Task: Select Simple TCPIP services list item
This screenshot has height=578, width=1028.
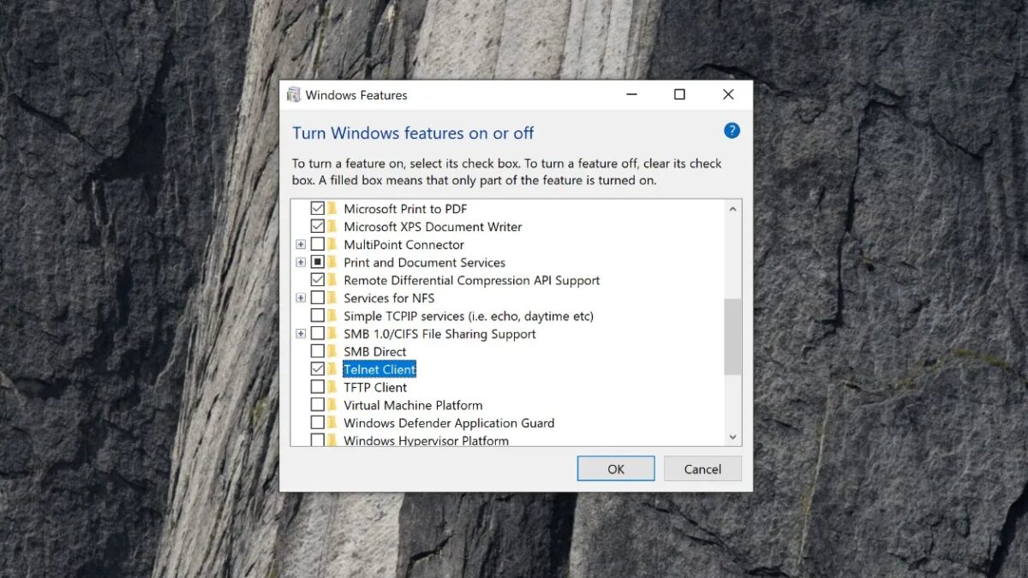Action: 468,316
